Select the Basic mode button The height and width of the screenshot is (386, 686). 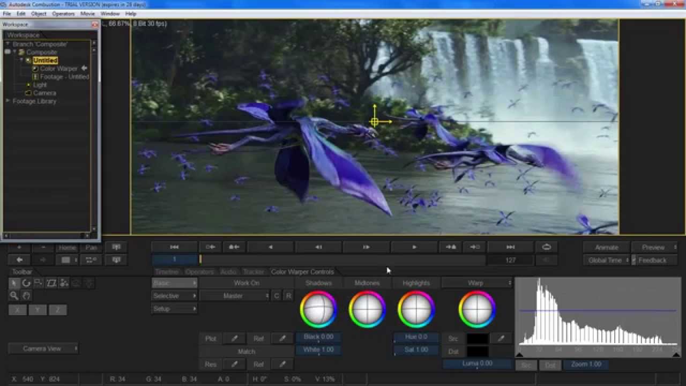point(174,283)
